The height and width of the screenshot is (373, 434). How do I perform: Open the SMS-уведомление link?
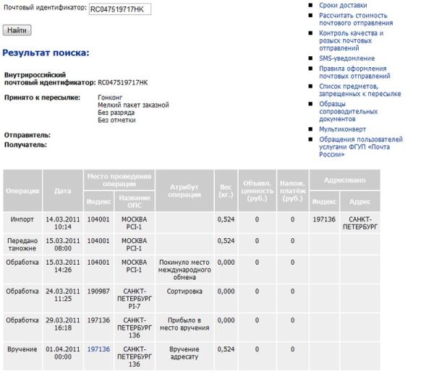pyautogui.click(x=346, y=58)
